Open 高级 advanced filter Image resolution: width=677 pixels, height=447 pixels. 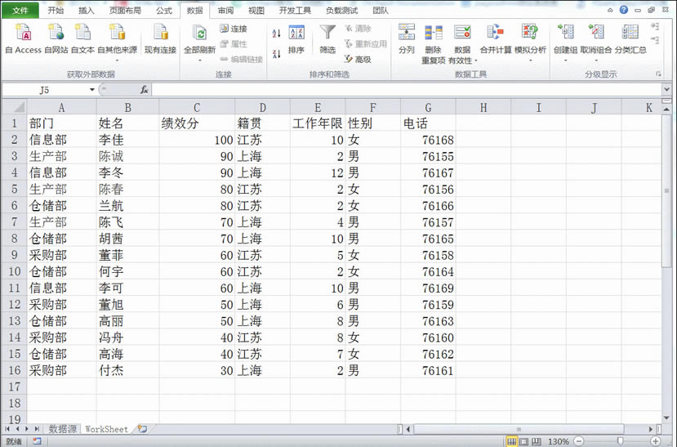pyautogui.click(x=358, y=59)
